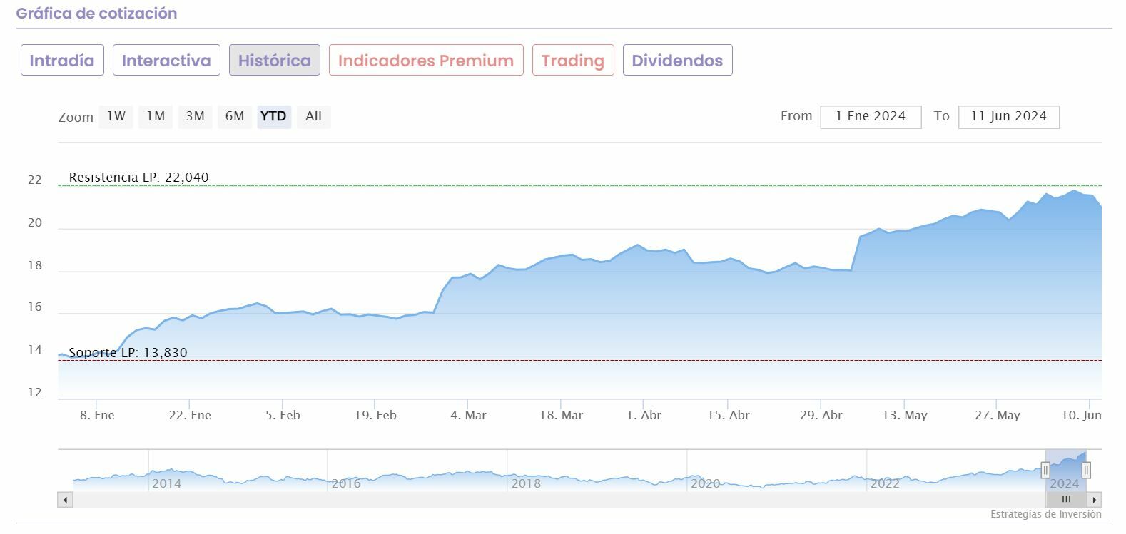1126x534 pixels.
Task: Click the left range handle in navigator
Action: point(1045,471)
